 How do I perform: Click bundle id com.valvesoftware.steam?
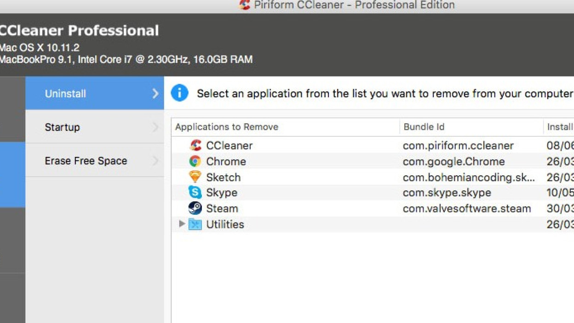[467, 208]
